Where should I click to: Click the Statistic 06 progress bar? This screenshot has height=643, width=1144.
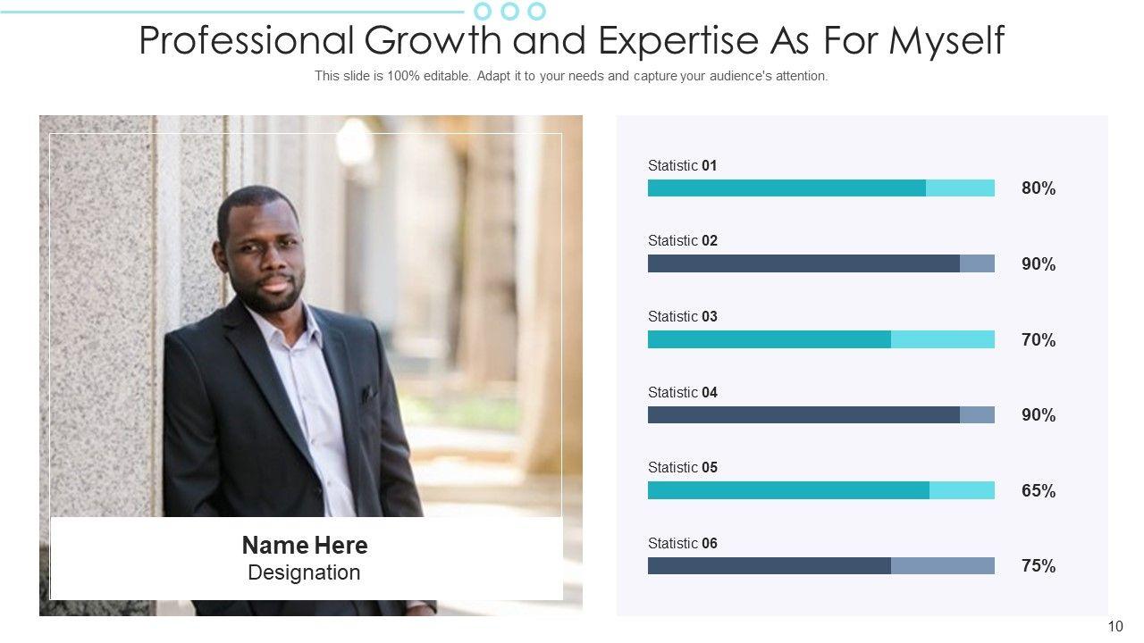[x=820, y=565]
